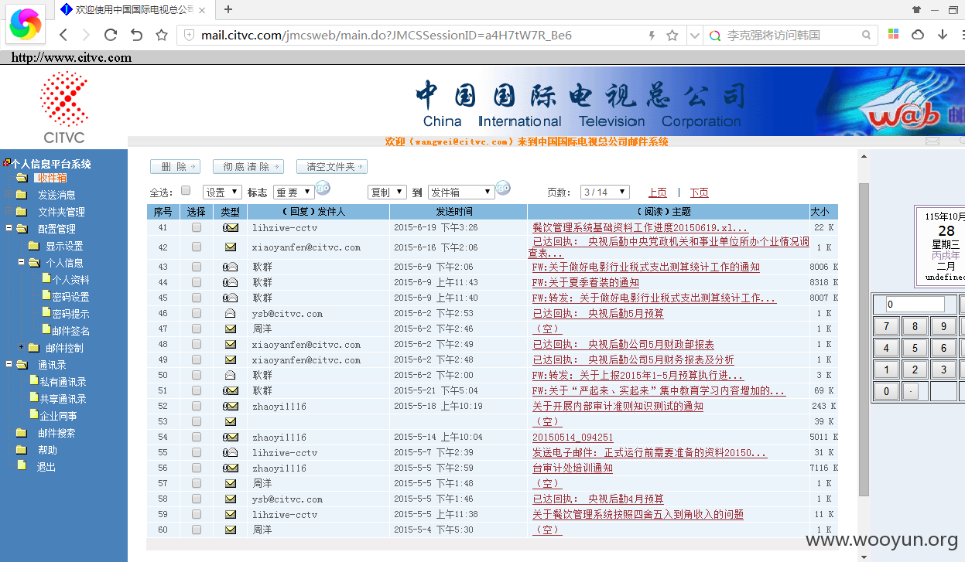This screenshot has height=562, width=965.
Task: Open 私有通讯录 in the sidebar
Action: [63, 382]
